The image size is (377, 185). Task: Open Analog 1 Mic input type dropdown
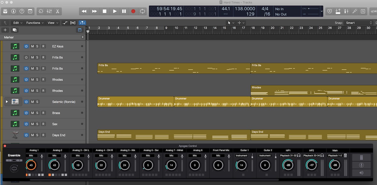pos(31,156)
